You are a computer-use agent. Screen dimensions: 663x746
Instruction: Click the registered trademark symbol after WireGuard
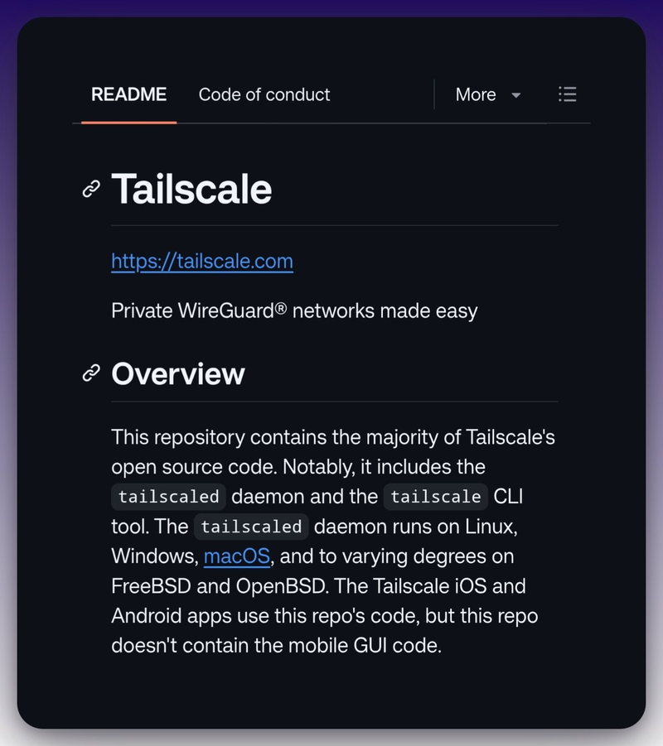point(281,309)
